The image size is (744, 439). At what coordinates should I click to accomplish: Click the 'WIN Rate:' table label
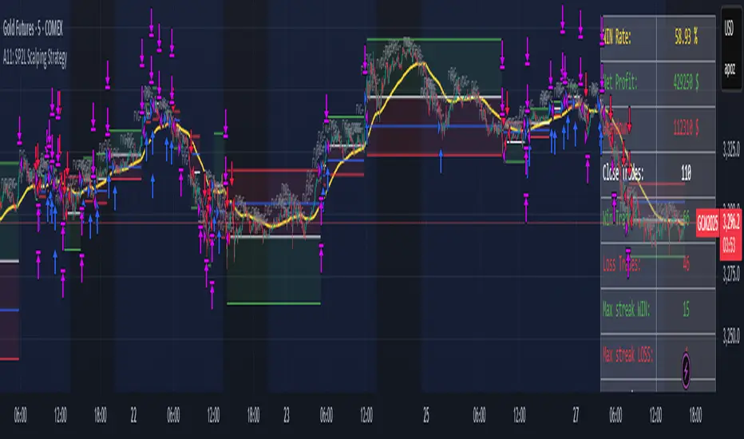click(617, 37)
